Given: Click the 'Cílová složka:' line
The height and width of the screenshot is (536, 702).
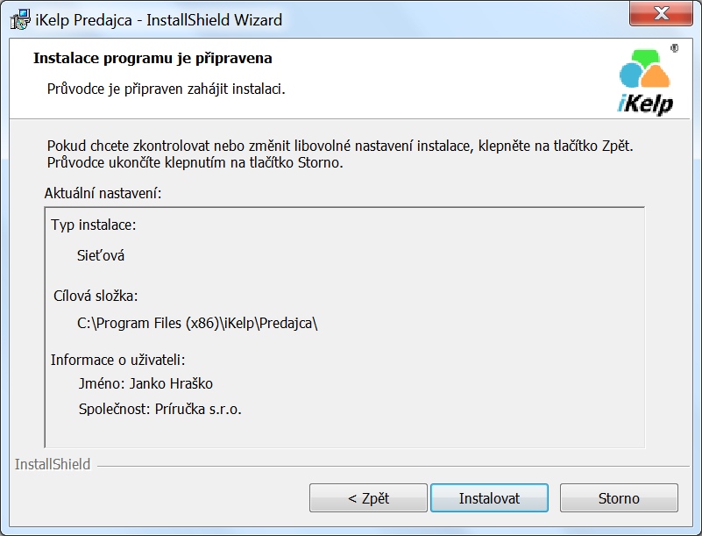Looking at the screenshot, I should [x=96, y=296].
